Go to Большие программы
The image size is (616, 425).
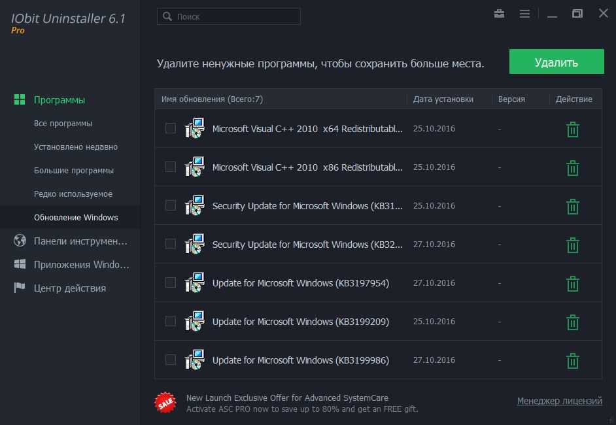point(73,171)
